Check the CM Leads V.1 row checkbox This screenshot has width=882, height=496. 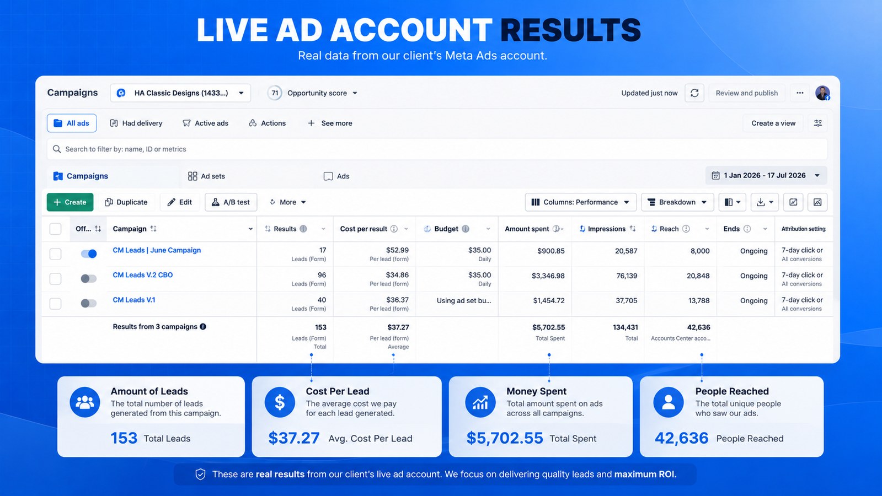pyautogui.click(x=56, y=303)
